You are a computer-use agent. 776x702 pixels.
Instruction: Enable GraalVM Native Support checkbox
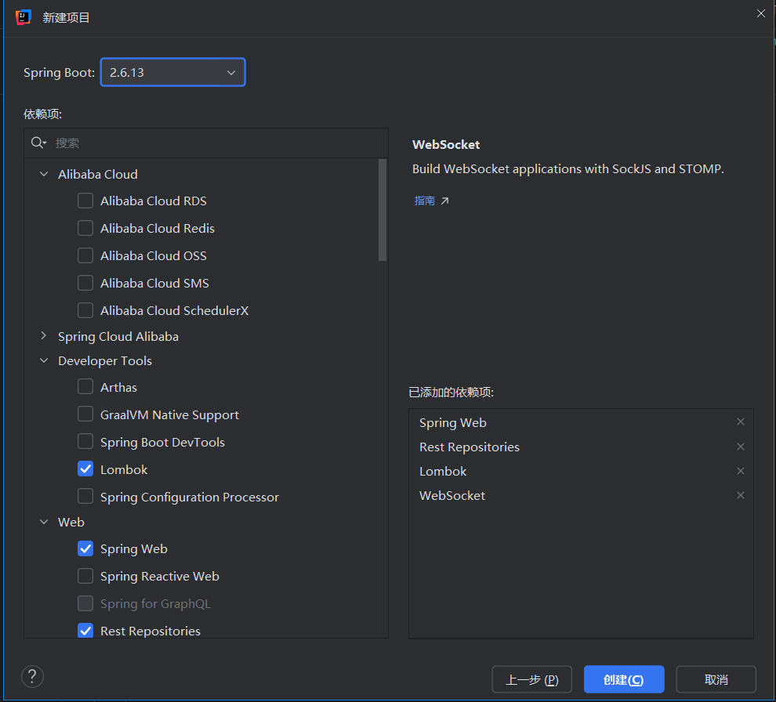click(85, 414)
